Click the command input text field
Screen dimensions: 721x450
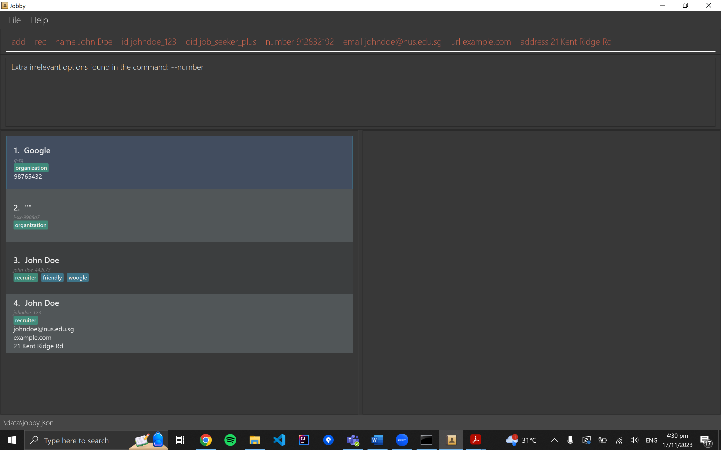click(360, 42)
